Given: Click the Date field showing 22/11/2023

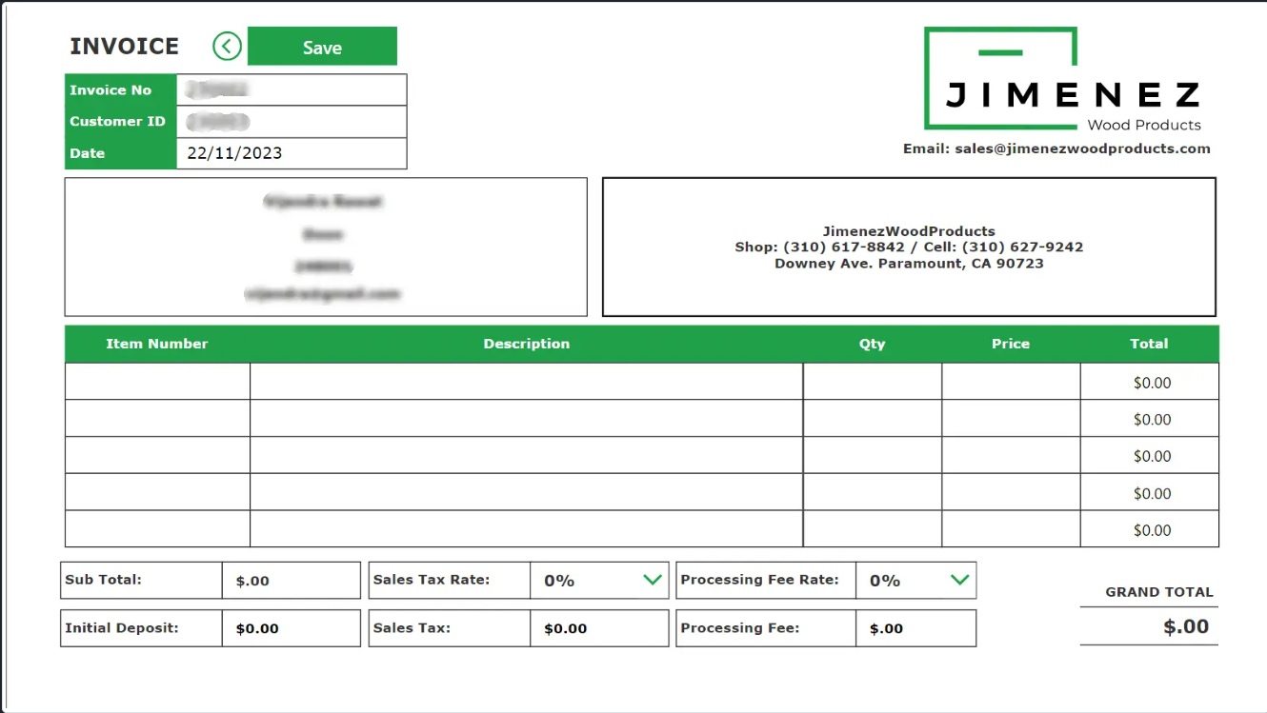Looking at the screenshot, I should pyautogui.click(x=292, y=153).
